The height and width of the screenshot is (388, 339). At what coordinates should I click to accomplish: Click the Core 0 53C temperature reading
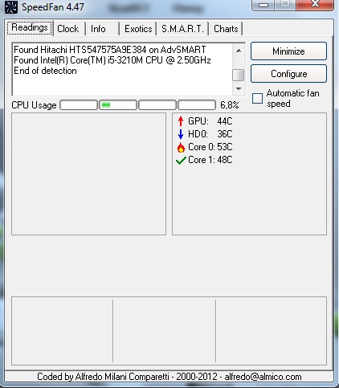(x=210, y=147)
